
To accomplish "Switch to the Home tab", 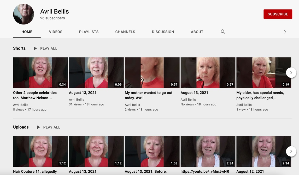I will [27, 32].
